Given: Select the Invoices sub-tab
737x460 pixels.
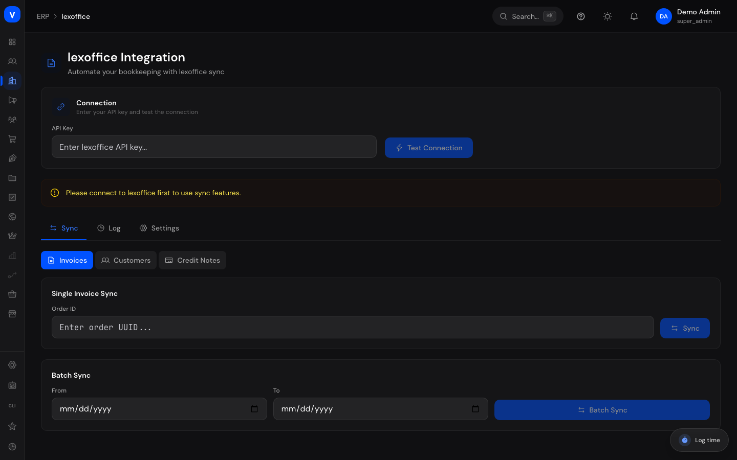Looking at the screenshot, I should click(67, 260).
